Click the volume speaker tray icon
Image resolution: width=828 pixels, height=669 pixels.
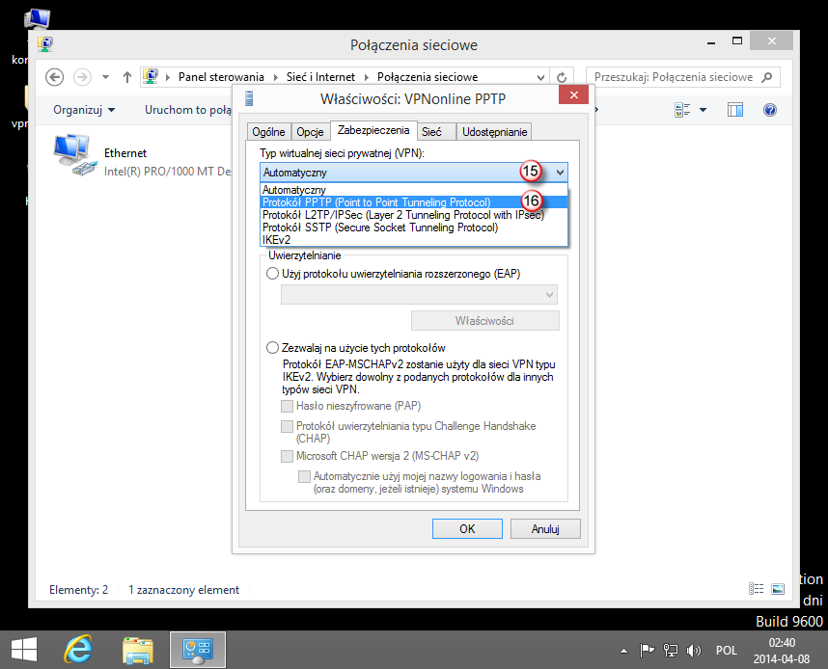pyautogui.click(x=693, y=651)
